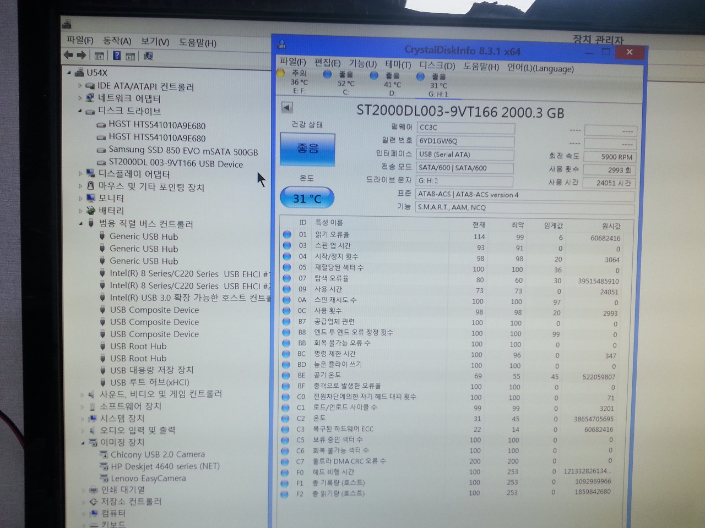Open 테마(T) menu in CrystalDiskInfo
The image size is (705, 528).
point(398,64)
